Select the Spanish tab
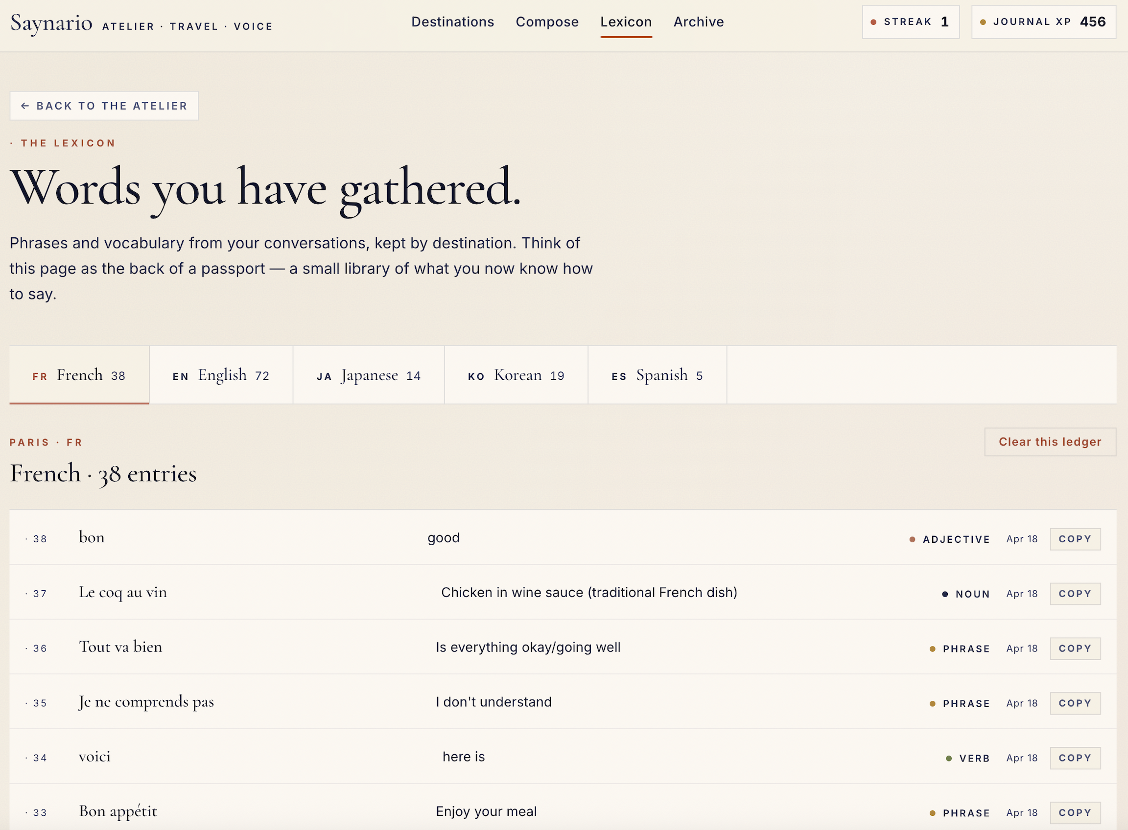Screen dimensions: 1128x830 (657, 375)
